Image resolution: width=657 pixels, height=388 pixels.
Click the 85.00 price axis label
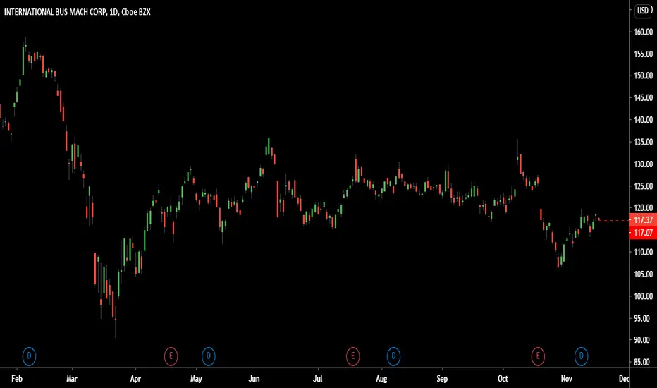coord(643,362)
